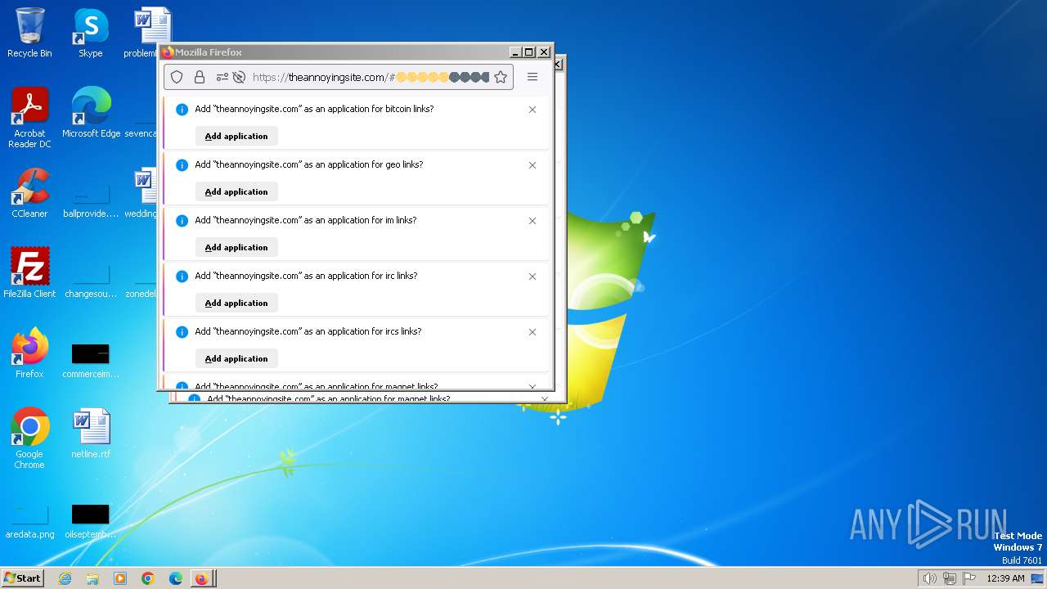This screenshot has height=589, width=1047.
Task: Open site permissions icon in address bar
Action: pos(222,77)
